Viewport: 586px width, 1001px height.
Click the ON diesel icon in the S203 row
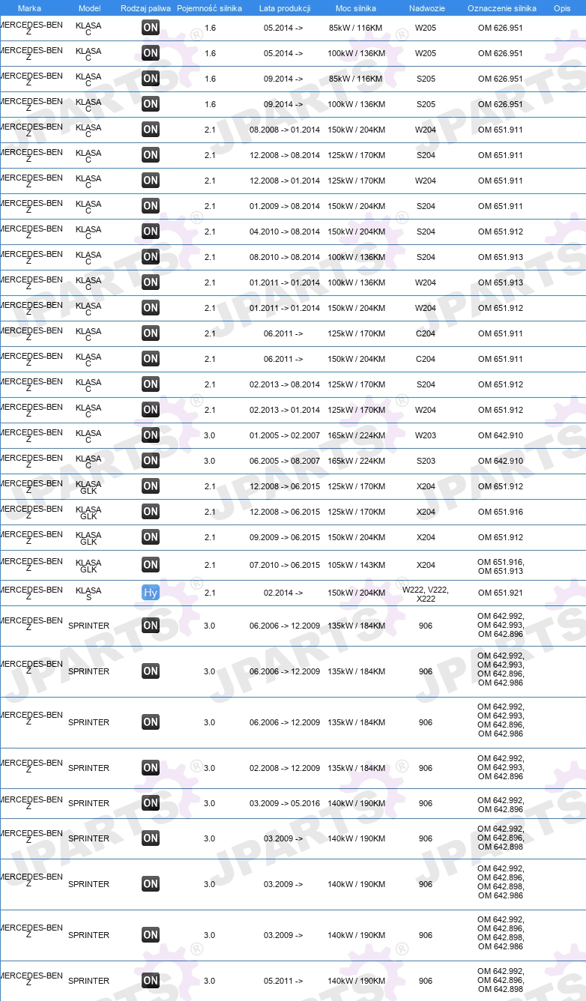151,461
